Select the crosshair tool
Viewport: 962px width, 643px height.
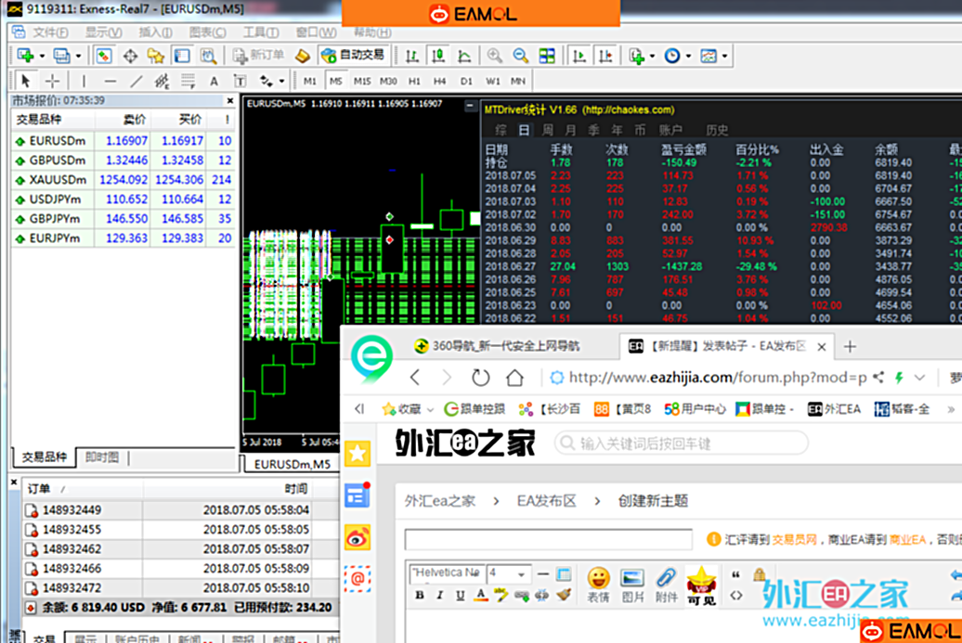52,81
